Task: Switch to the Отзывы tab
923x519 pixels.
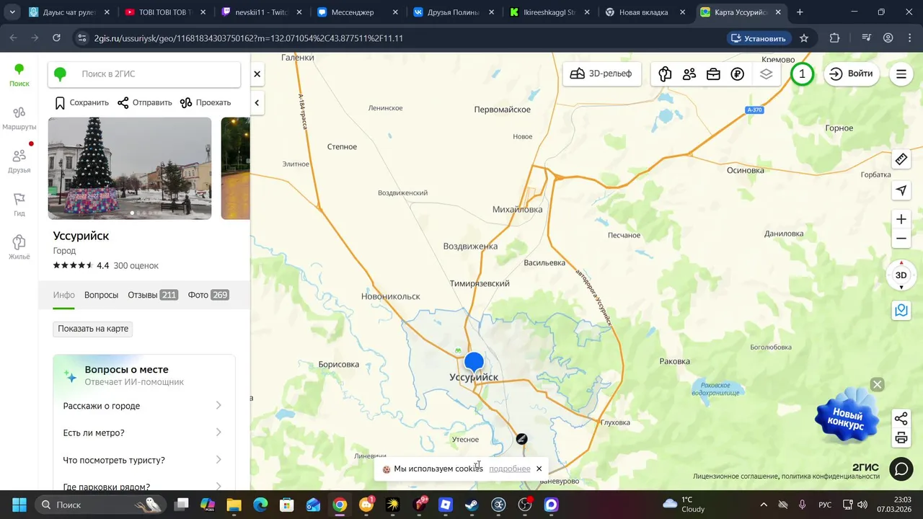Action: (153, 295)
